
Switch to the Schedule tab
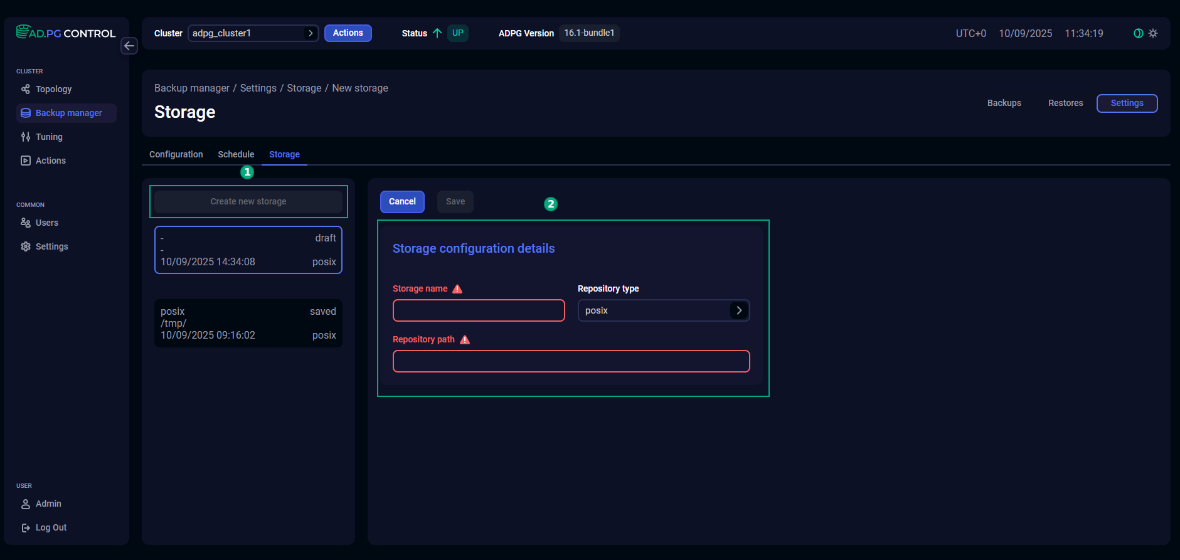coord(236,154)
